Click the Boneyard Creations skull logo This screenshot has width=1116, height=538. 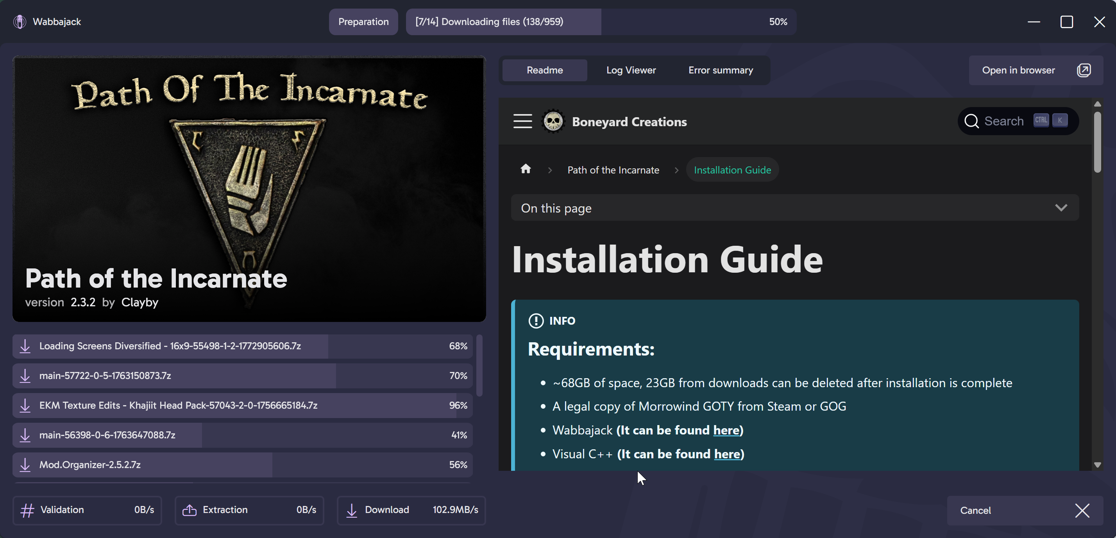click(x=553, y=121)
